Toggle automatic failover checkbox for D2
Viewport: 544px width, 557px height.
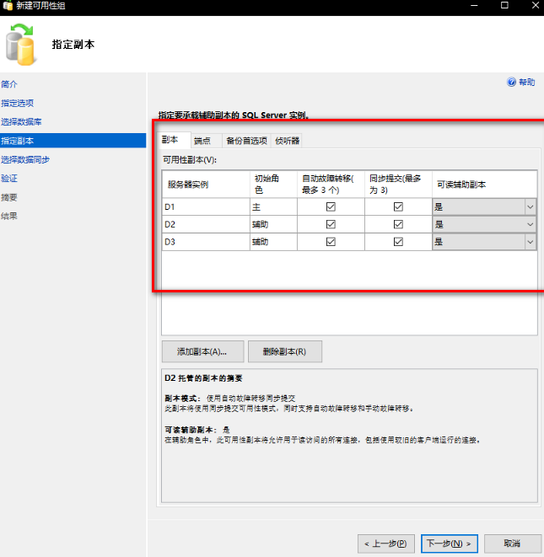click(331, 224)
